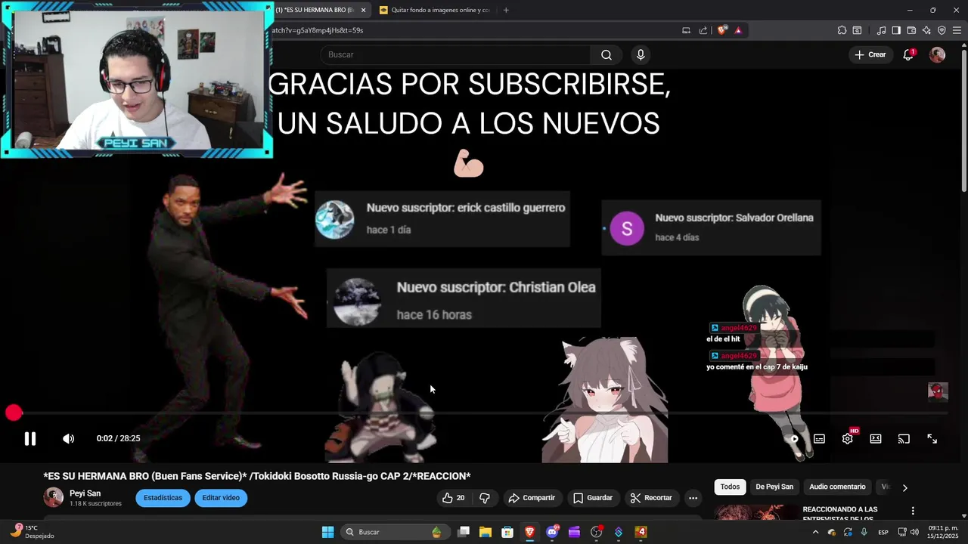Toggle subtitles (CC) in the player
Viewport: 968px width, 544px height.
click(x=819, y=438)
